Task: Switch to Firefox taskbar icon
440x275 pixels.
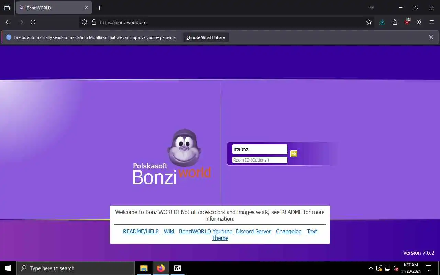Action: tap(161, 268)
